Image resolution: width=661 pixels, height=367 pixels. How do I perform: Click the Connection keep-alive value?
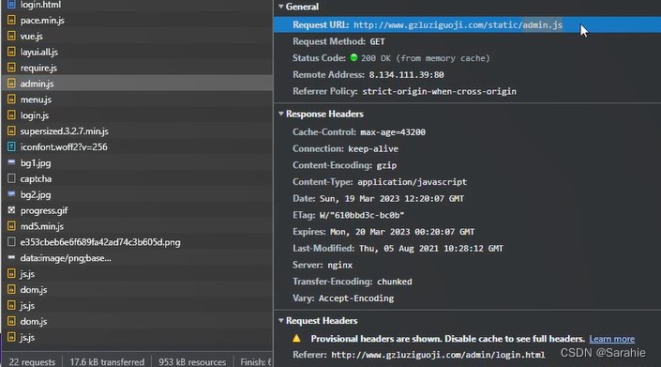(x=373, y=149)
